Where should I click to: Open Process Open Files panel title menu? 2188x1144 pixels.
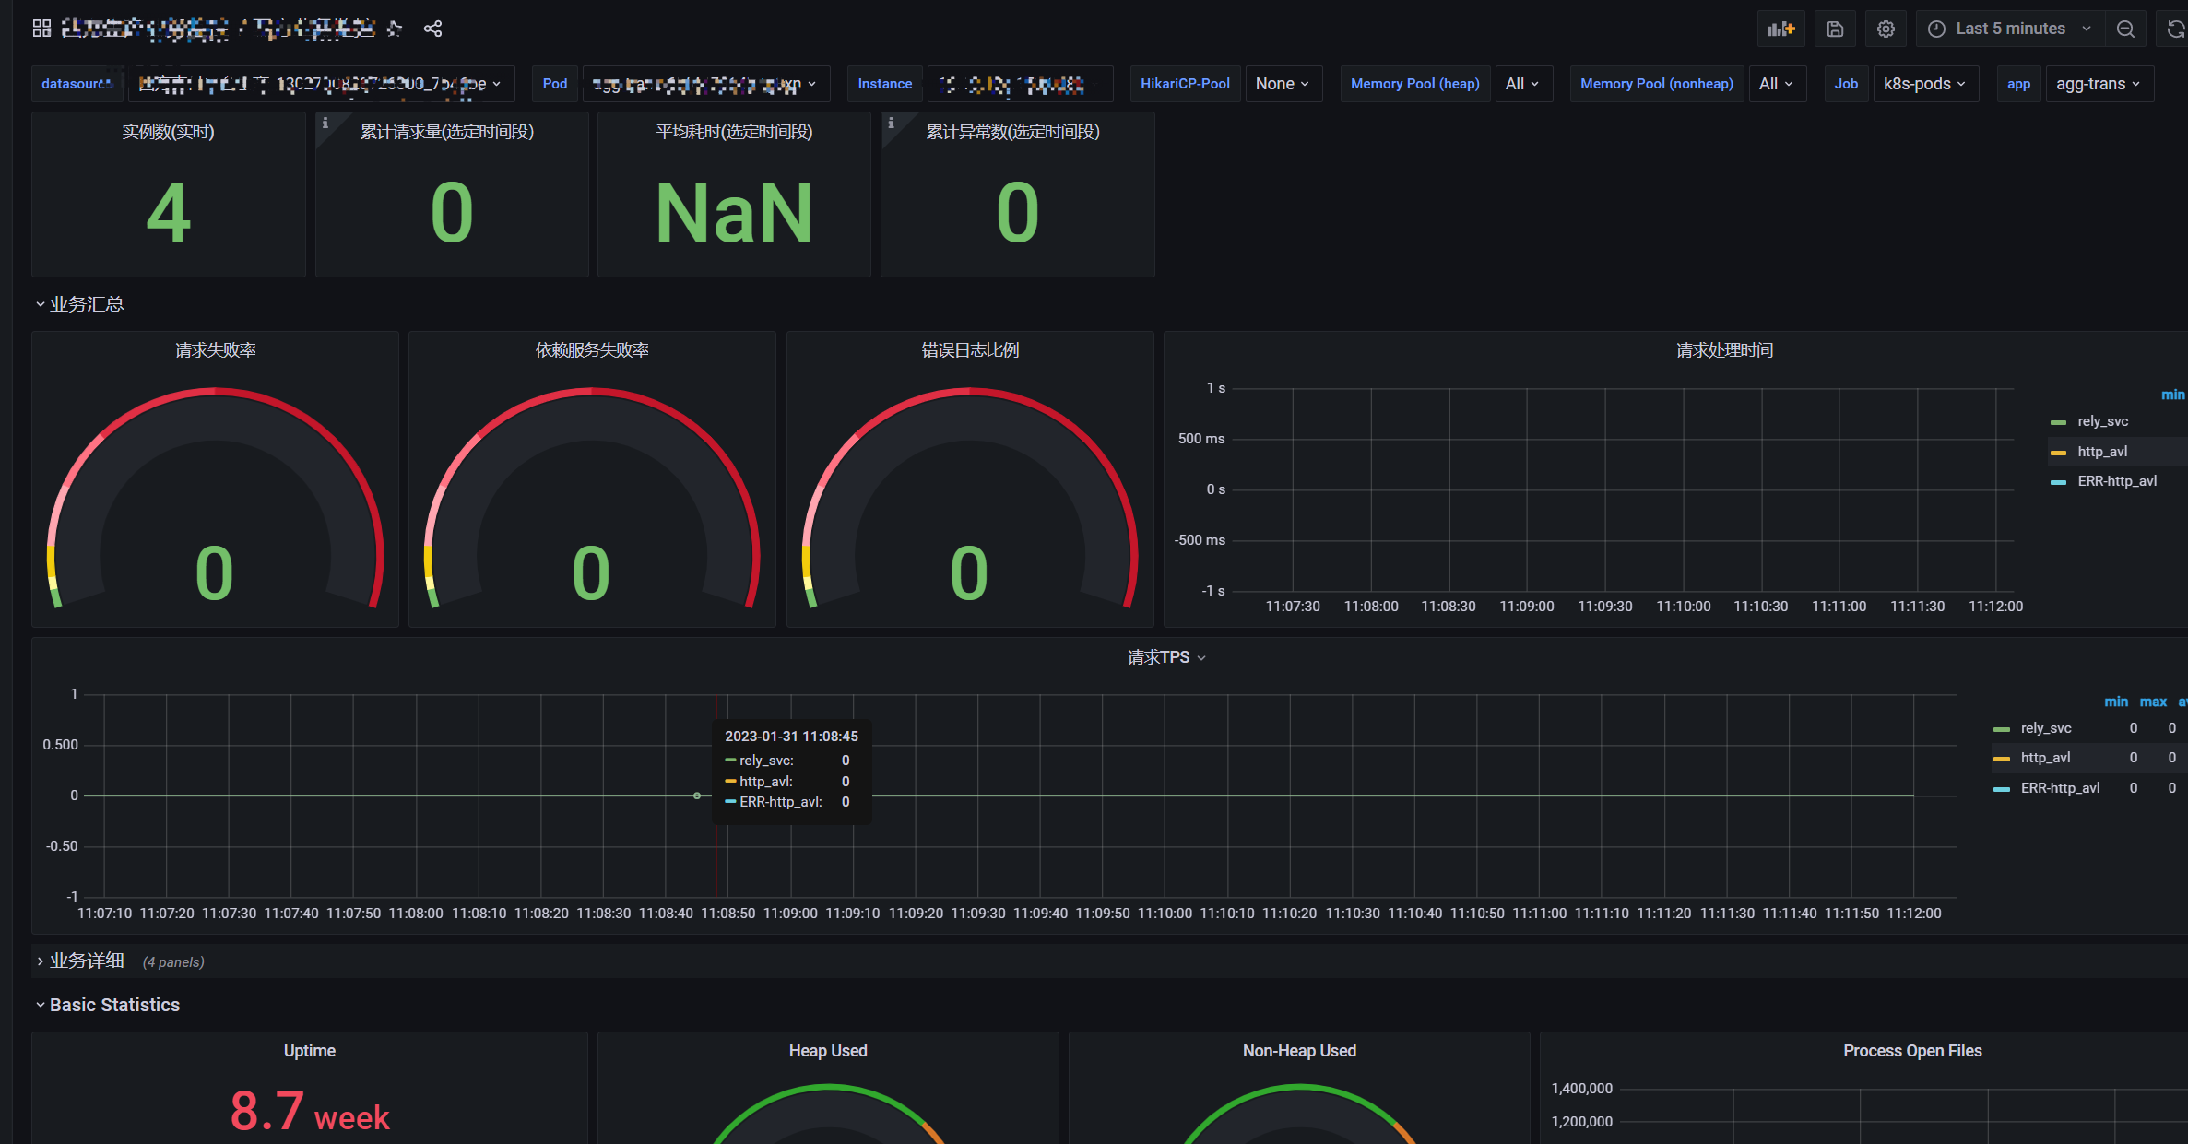click(1912, 1051)
